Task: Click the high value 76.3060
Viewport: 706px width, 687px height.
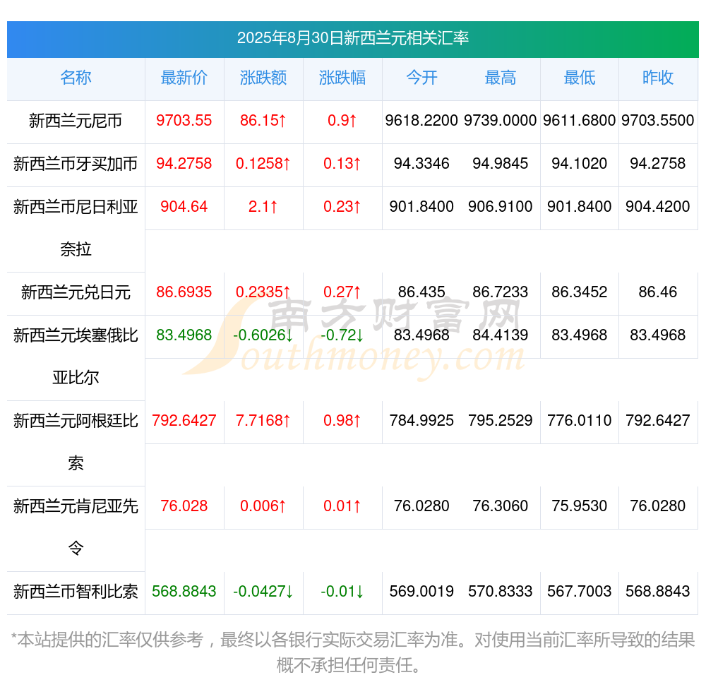Action: [x=501, y=506]
